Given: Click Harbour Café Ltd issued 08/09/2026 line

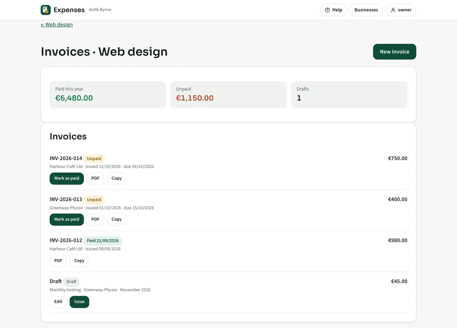Looking at the screenshot, I should (x=85, y=249).
